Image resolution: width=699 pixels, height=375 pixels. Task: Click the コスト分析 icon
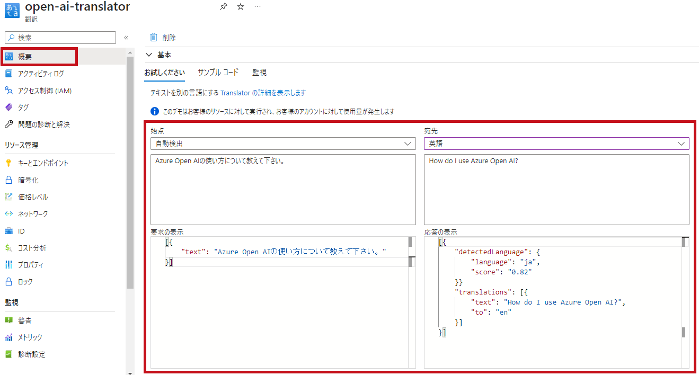pos(8,248)
